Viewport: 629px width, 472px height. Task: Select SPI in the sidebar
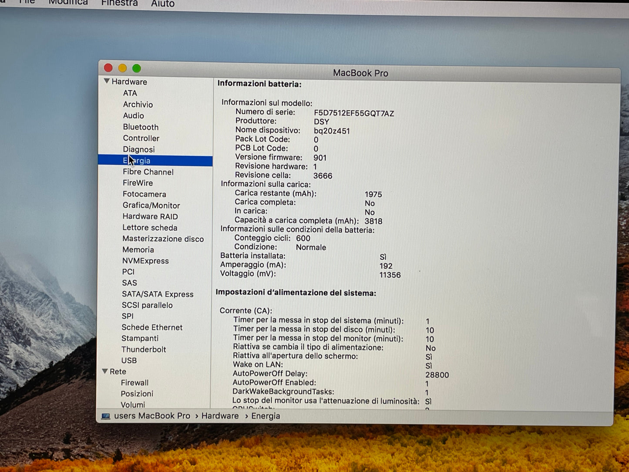(x=128, y=316)
